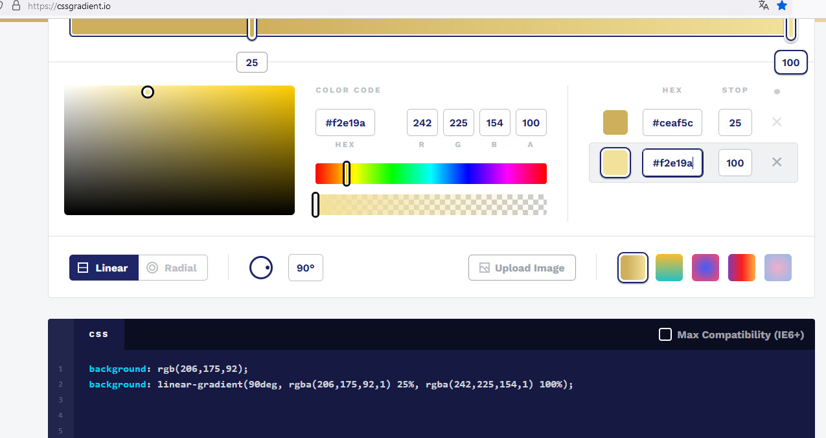
Task: Click the blue bookmark star icon
Action: click(x=782, y=6)
